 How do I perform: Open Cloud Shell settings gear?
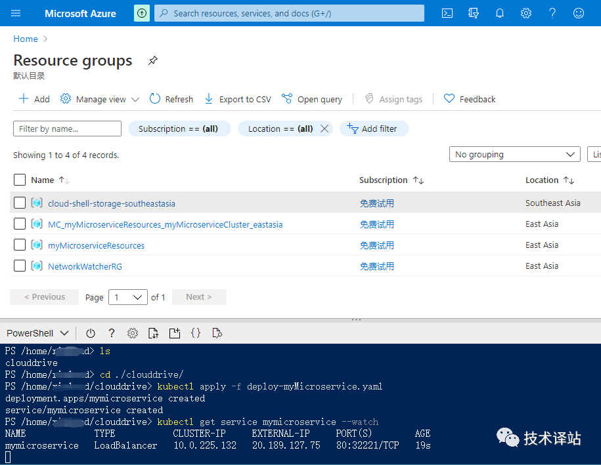(x=133, y=333)
